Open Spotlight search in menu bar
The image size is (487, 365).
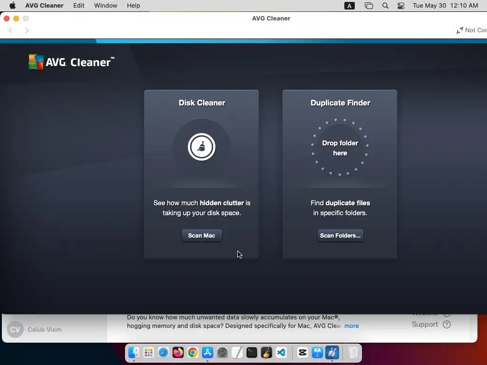click(x=385, y=6)
